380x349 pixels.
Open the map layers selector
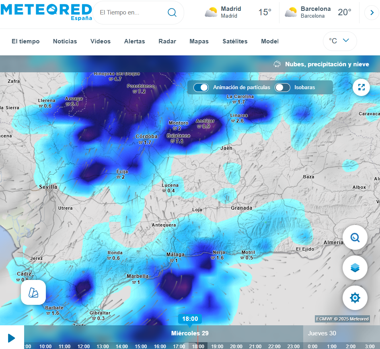pos(355,267)
